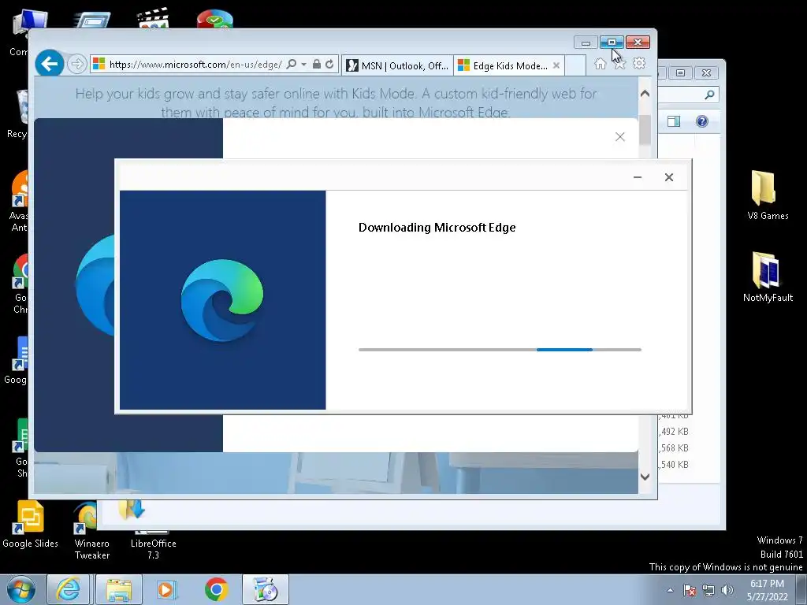Image resolution: width=807 pixels, height=605 pixels.
Task: Click the 540 KB size entry in Explorer
Action: tap(675, 465)
